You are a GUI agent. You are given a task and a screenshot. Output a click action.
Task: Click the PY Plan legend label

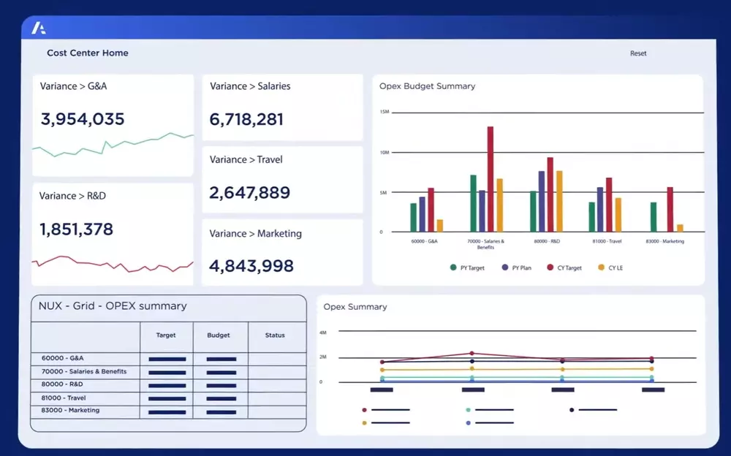pyautogui.click(x=522, y=267)
